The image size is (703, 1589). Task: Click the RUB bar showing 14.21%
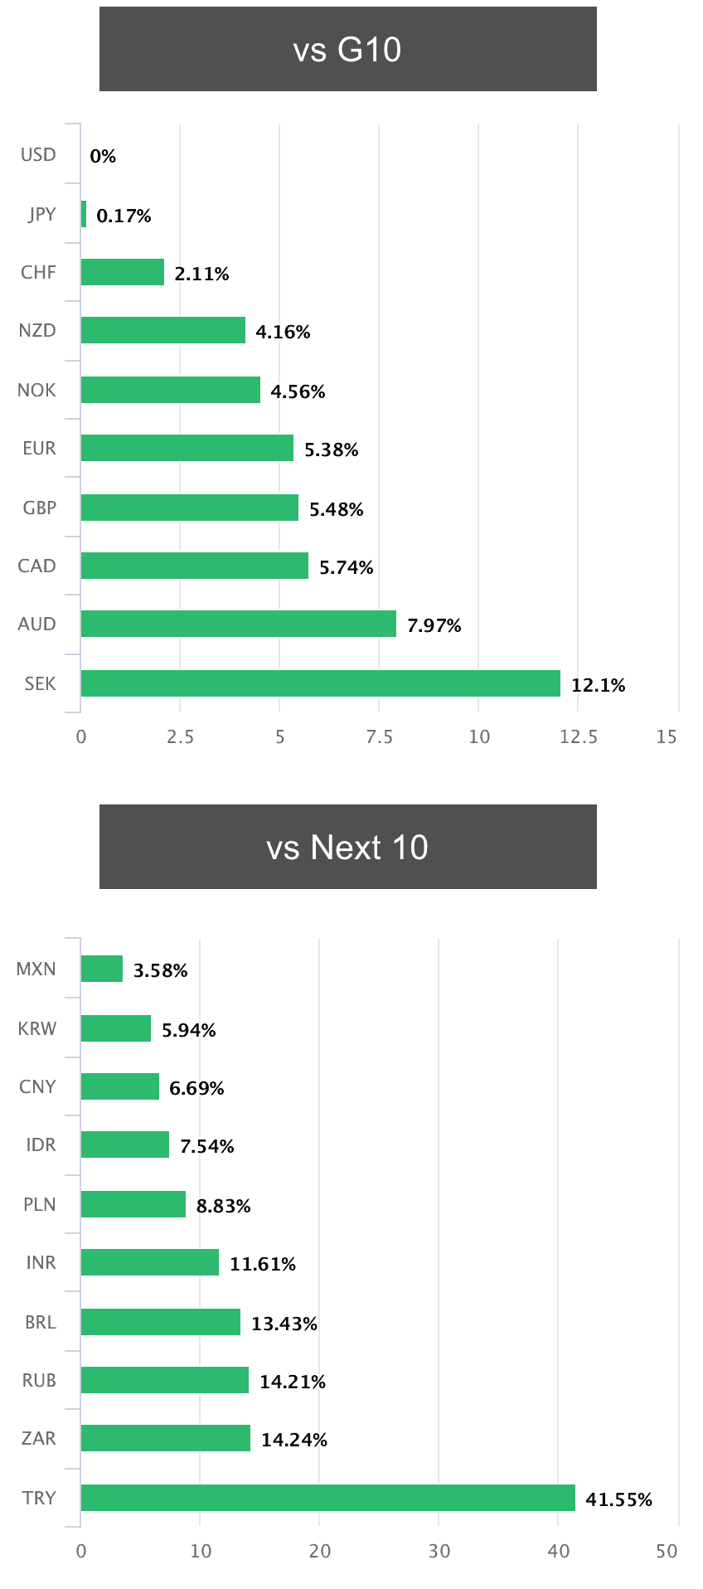165,1380
